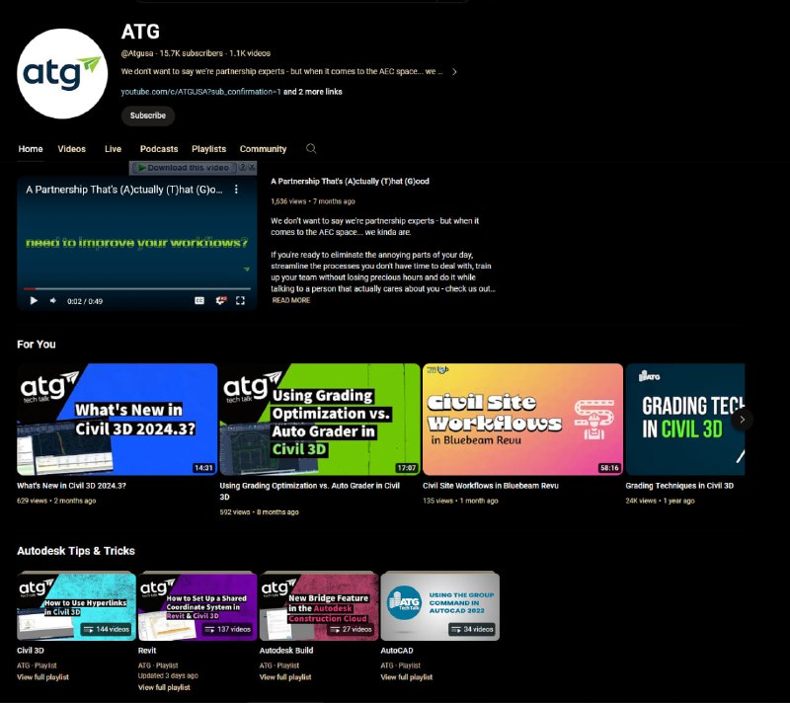Click the Autodesk Build playlist title
Viewport: 790px width, 703px height.
(286, 650)
